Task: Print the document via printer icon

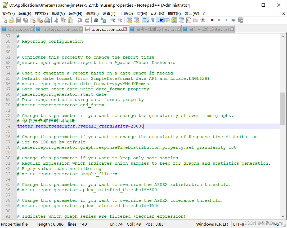Action: coord(47,20)
